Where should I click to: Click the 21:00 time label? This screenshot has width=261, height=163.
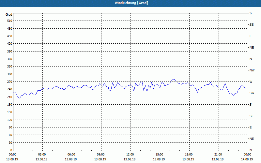pyautogui.click(x=218, y=155)
